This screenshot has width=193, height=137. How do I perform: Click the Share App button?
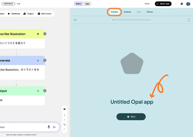tap(163, 4)
